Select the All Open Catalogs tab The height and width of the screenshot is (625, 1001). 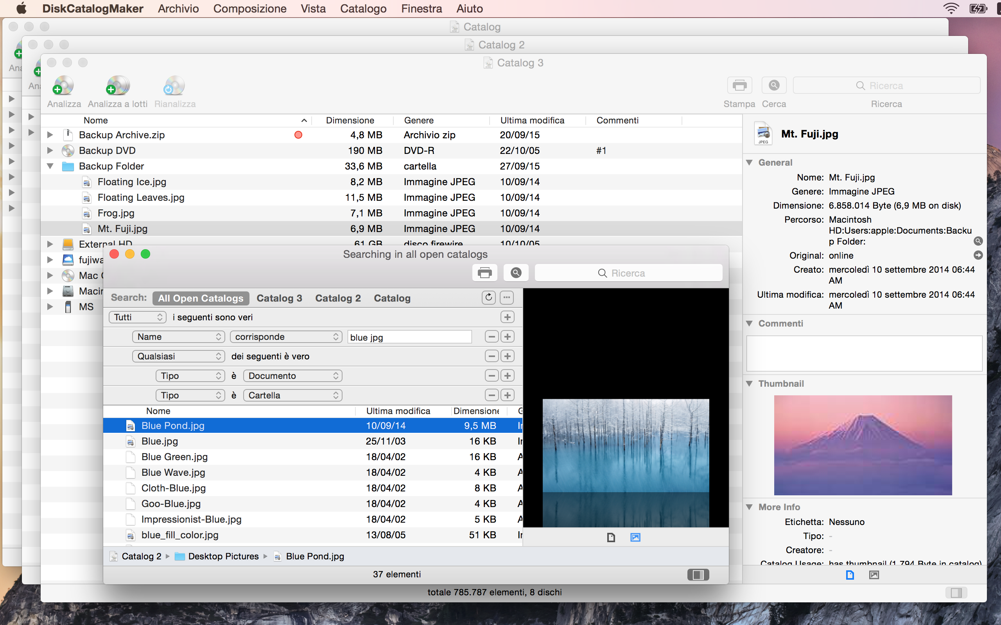pos(200,297)
